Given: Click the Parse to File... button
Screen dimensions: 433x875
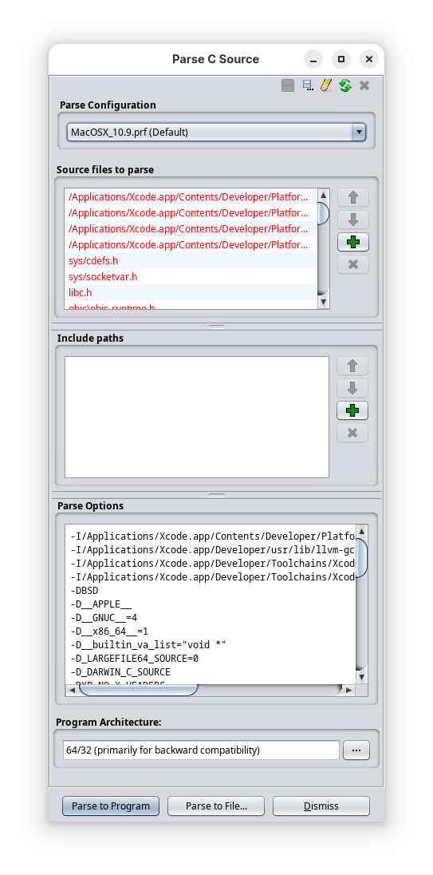Looking at the screenshot, I should pos(216,806).
